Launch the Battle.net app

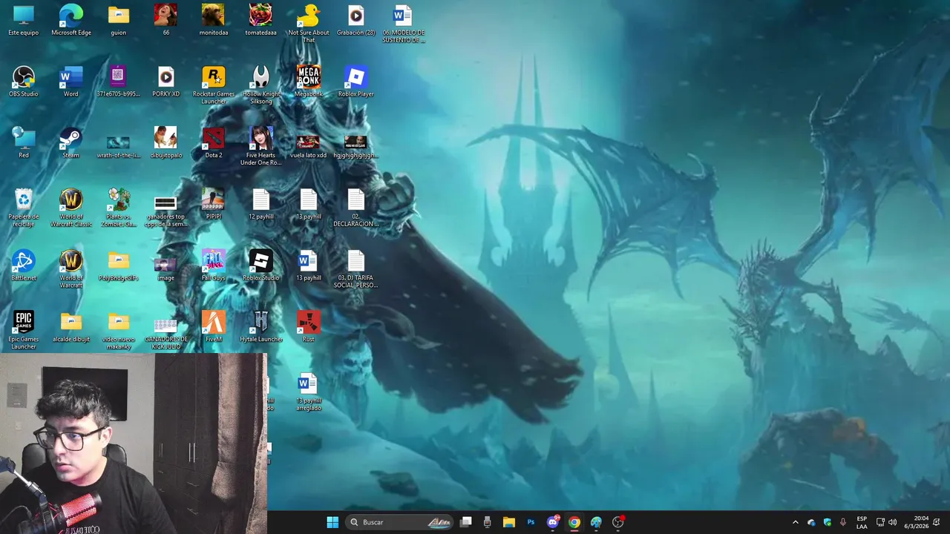[24, 266]
